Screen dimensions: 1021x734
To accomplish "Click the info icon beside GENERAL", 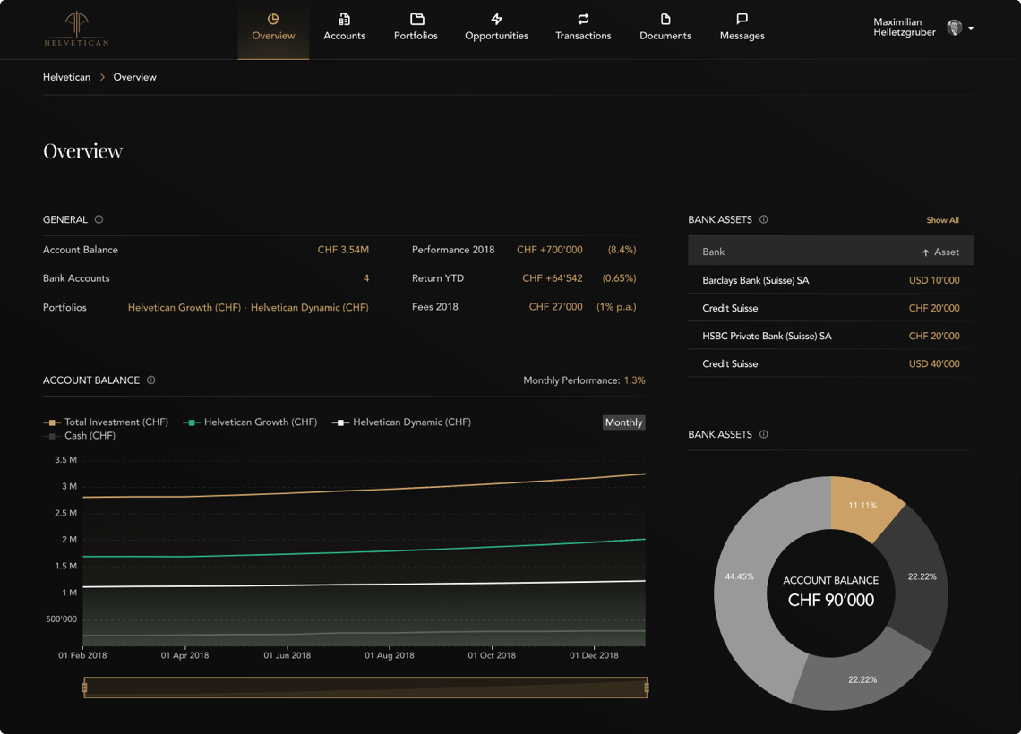I will (x=99, y=219).
